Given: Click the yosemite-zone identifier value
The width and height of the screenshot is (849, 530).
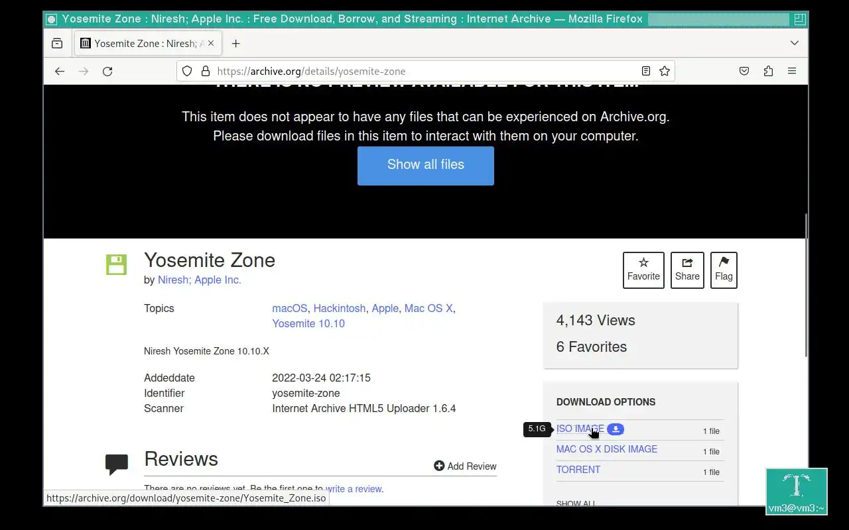Looking at the screenshot, I should [306, 393].
